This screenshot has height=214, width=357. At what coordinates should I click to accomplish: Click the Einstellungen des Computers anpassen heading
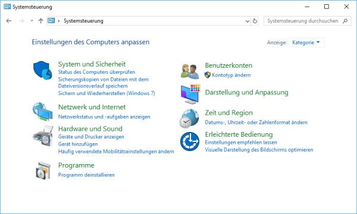tap(90, 42)
